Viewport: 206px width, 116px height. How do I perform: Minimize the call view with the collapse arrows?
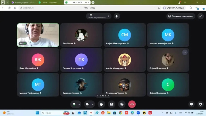tap(201, 16)
